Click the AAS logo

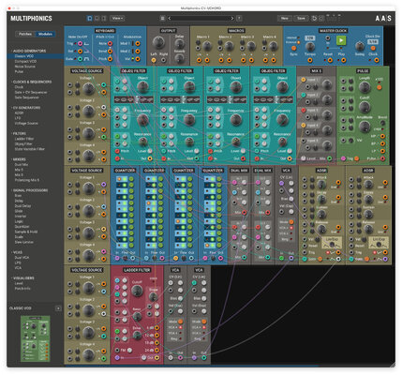click(x=383, y=19)
